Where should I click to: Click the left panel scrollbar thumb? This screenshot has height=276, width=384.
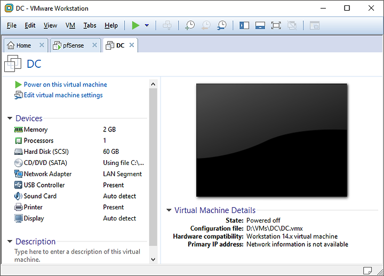[x=153, y=167]
